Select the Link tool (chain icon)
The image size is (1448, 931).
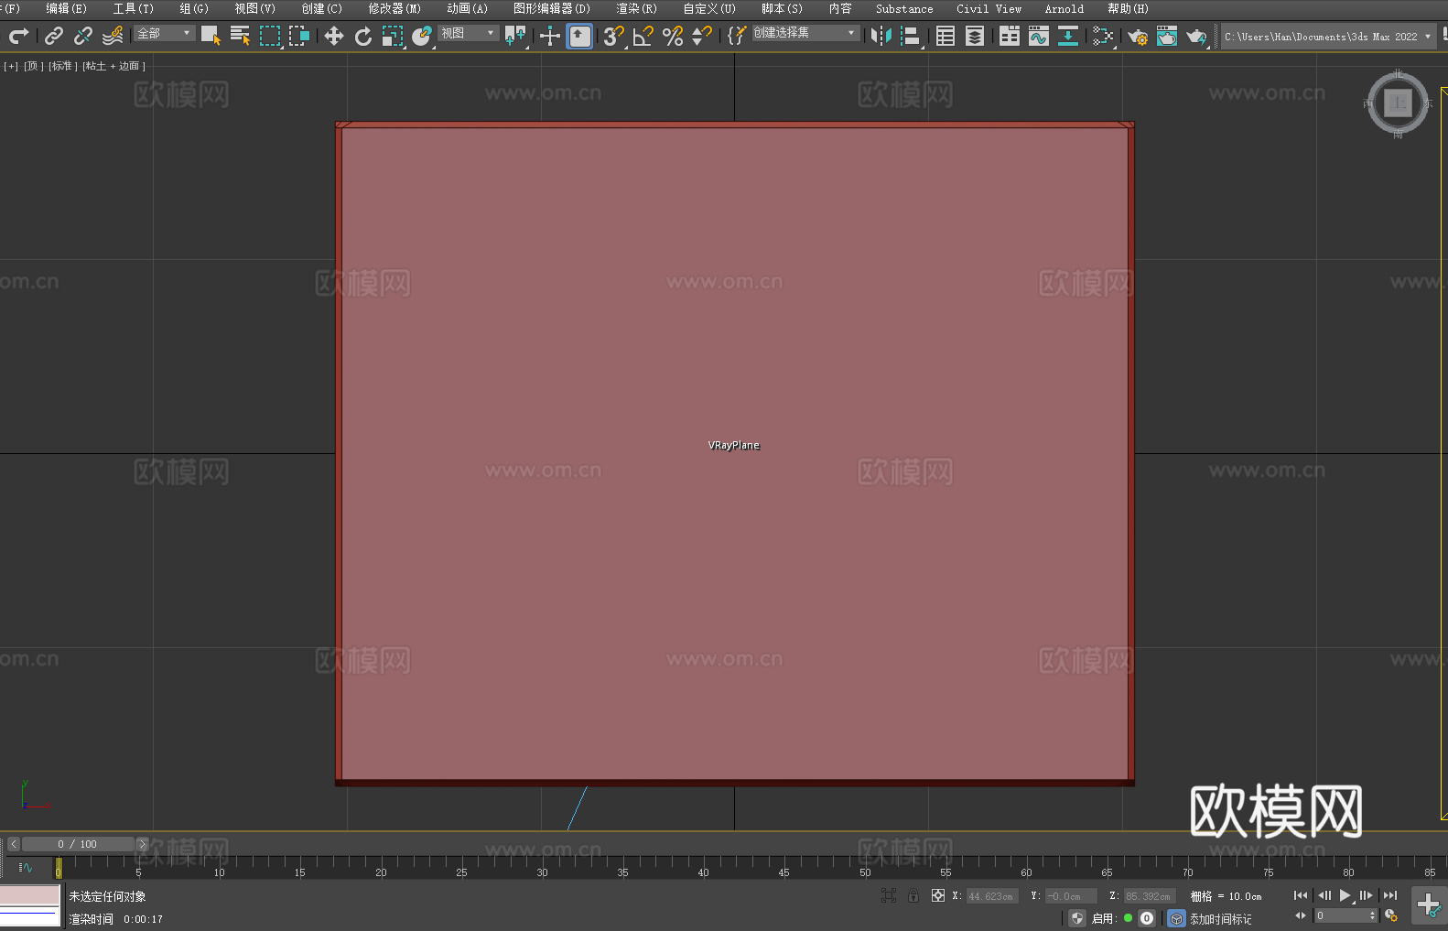(x=54, y=36)
